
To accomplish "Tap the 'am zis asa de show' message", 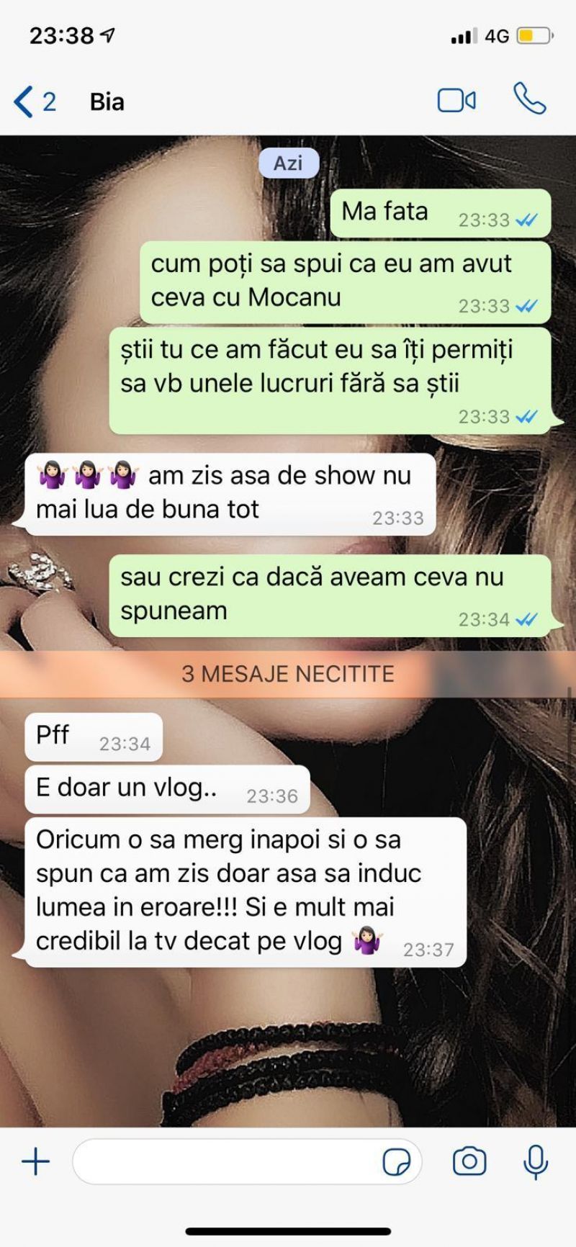I will pyautogui.click(x=230, y=494).
